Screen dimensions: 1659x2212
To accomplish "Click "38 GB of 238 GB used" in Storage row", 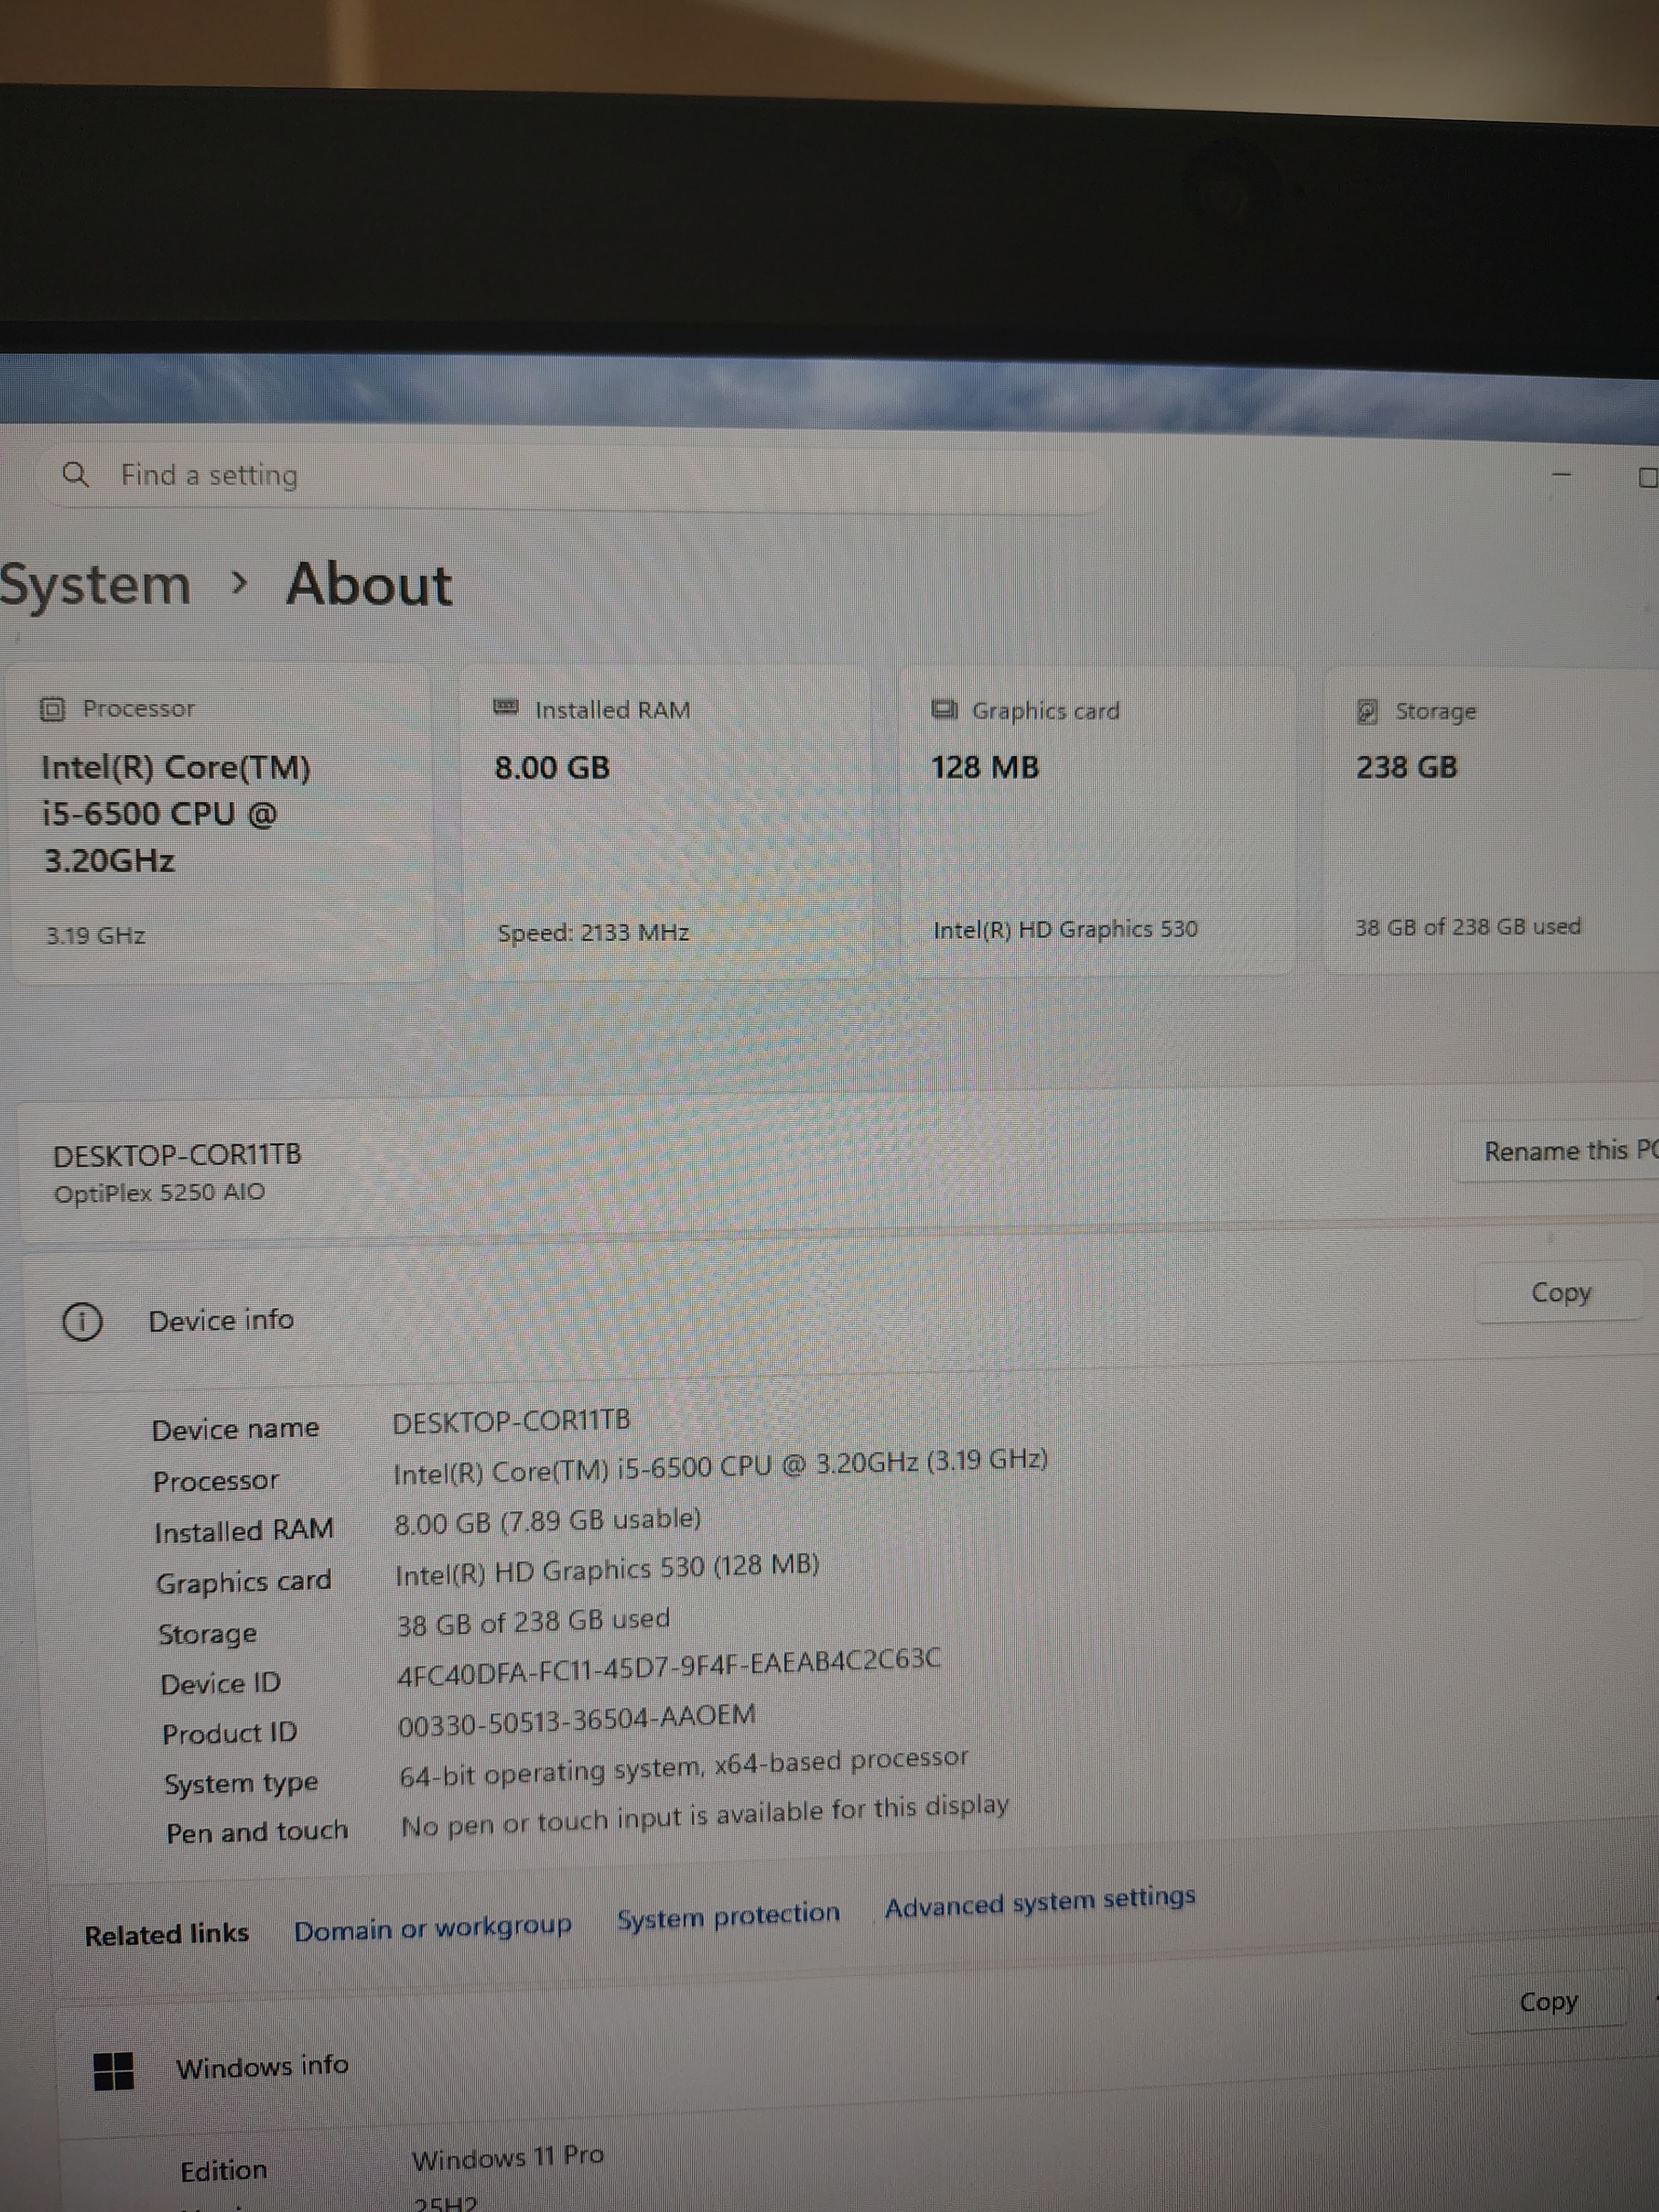I will click(533, 1622).
